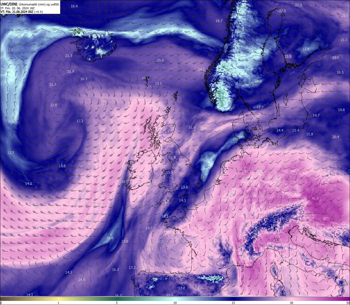
Task: Click the 24.0 value on the map
Action: pos(82,280)
